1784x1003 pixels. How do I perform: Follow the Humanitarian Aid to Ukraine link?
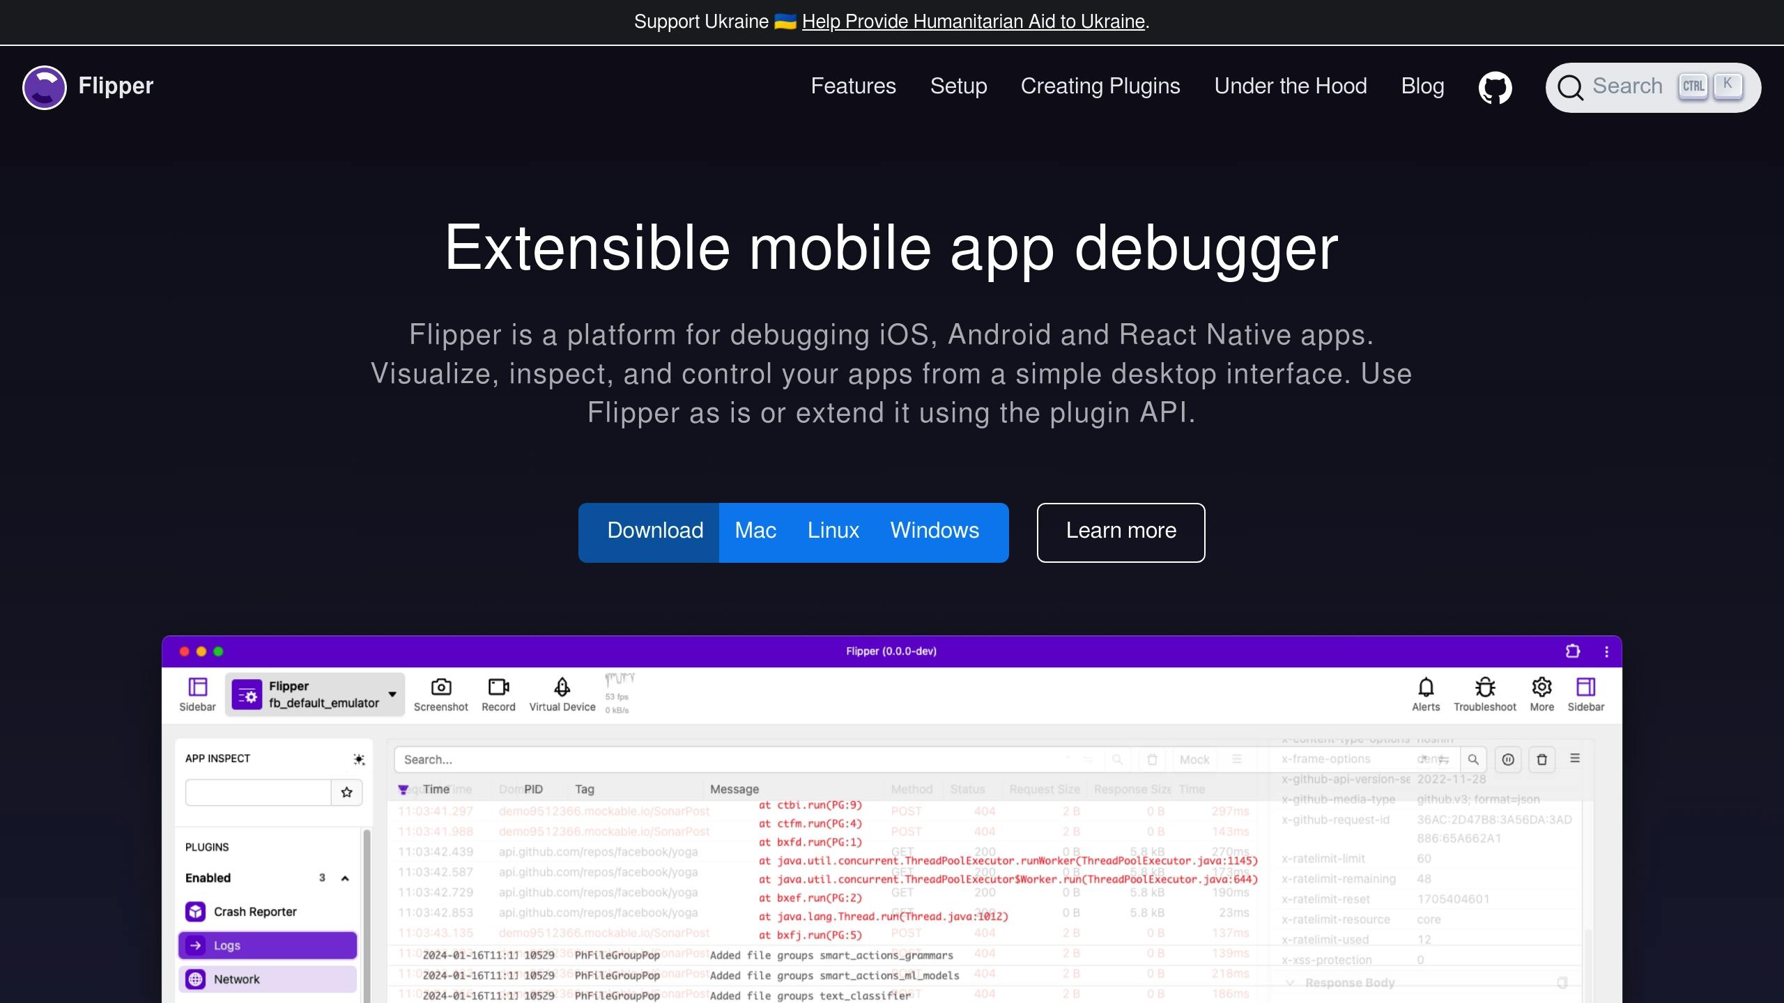[973, 22]
